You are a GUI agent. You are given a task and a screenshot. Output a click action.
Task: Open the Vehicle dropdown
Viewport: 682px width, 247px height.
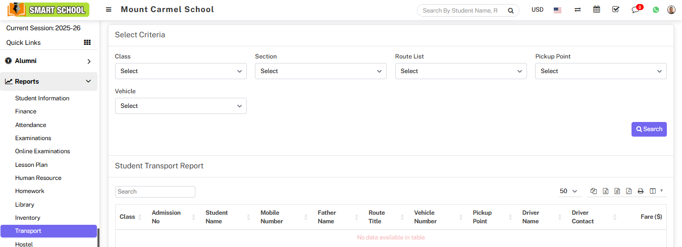coord(181,106)
